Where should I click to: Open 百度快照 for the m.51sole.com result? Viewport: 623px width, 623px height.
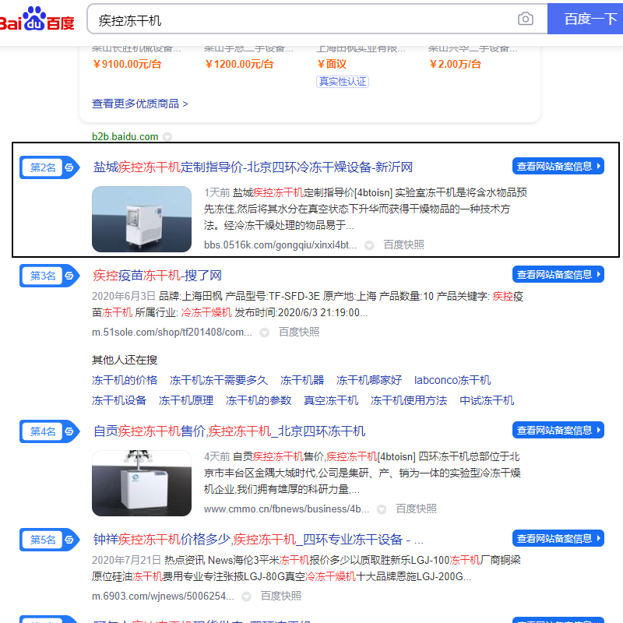click(x=299, y=332)
